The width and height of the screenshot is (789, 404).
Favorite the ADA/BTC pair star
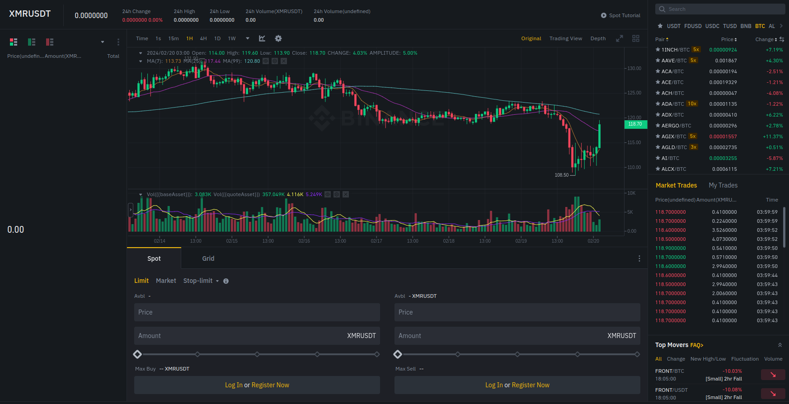pyautogui.click(x=657, y=104)
